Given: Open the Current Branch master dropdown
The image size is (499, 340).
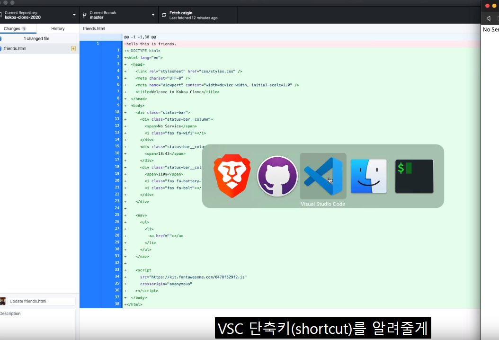Looking at the screenshot, I should click(x=119, y=15).
